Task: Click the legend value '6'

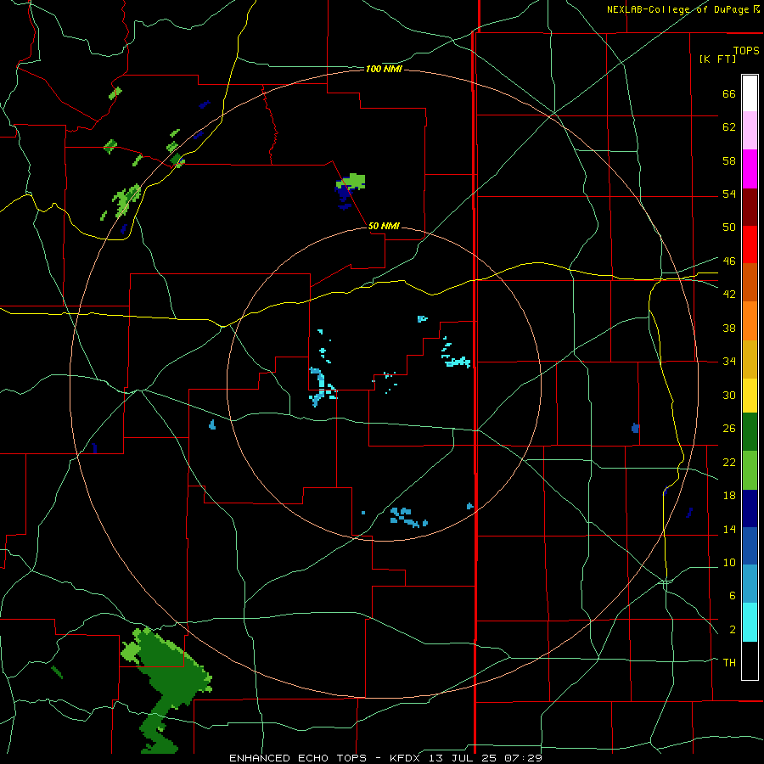Action: click(x=732, y=595)
